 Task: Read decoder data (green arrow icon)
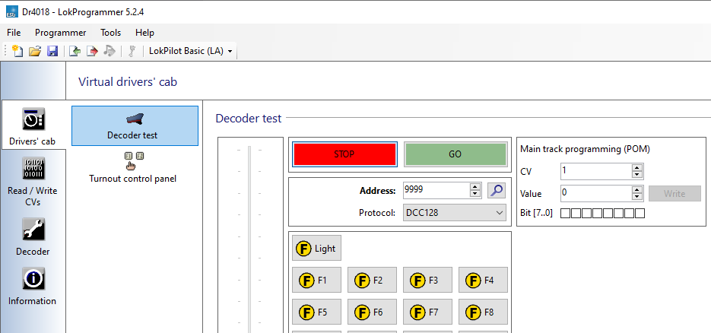[75, 51]
